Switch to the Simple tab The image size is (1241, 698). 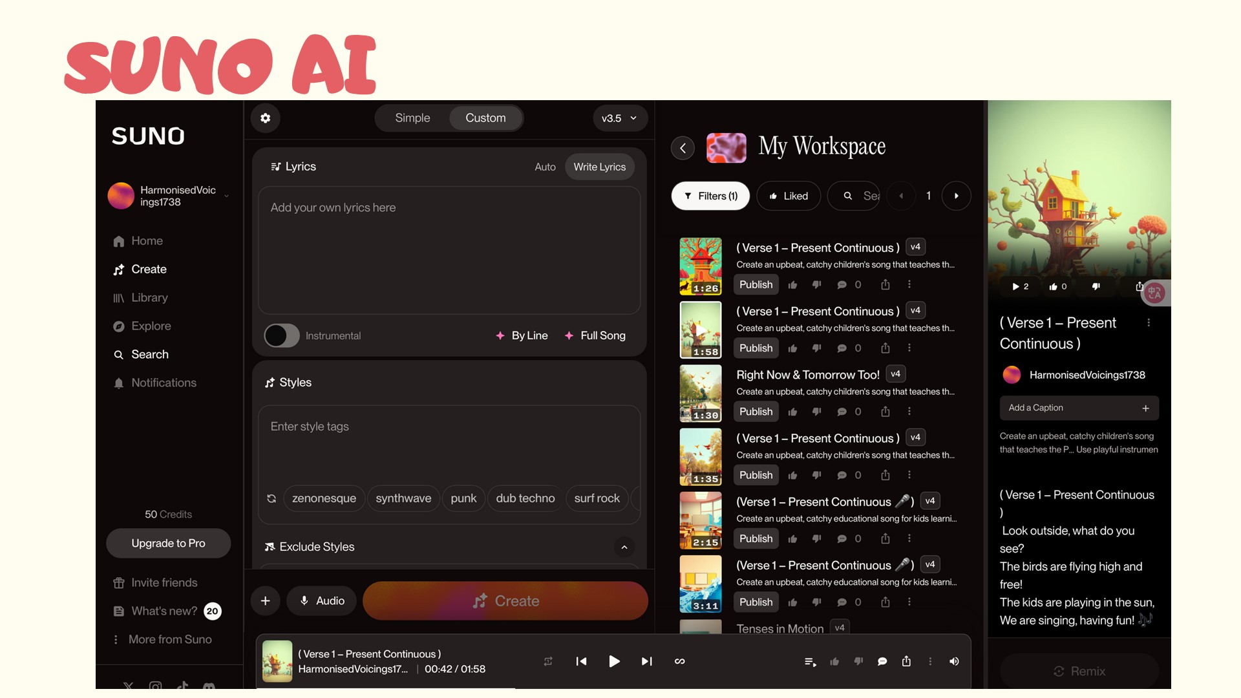pos(412,118)
